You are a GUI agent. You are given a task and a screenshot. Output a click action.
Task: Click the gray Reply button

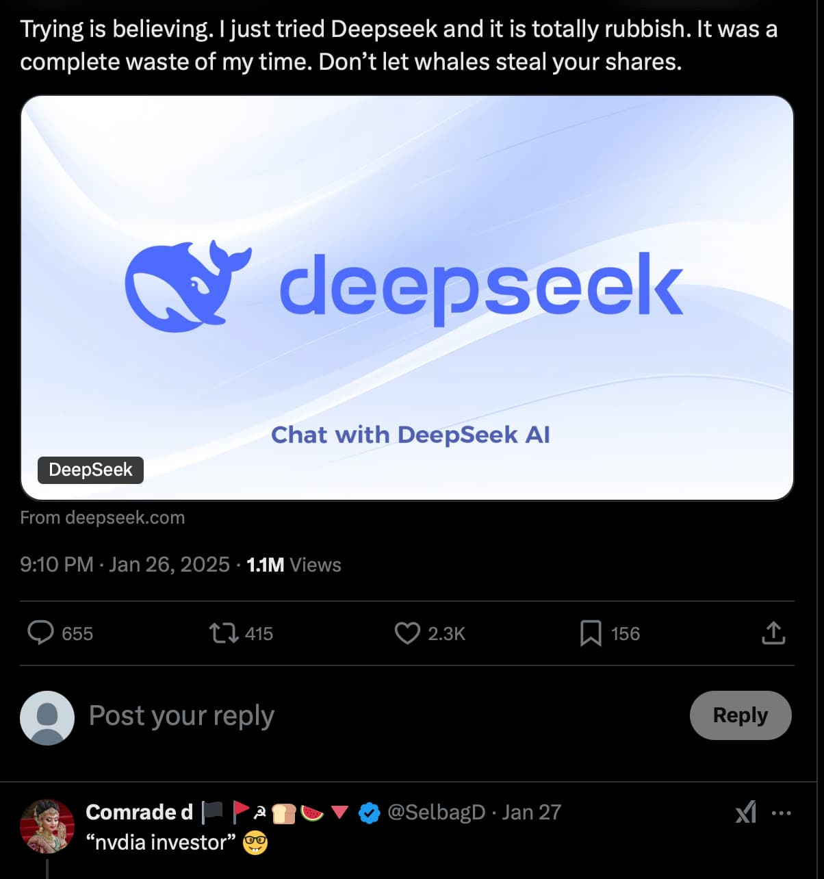[741, 715]
